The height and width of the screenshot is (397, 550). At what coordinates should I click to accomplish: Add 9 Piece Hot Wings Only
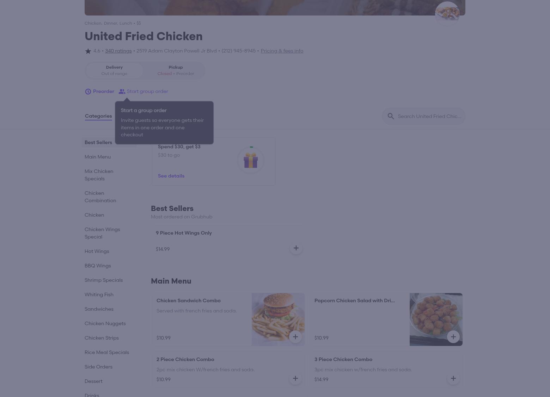click(296, 248)
